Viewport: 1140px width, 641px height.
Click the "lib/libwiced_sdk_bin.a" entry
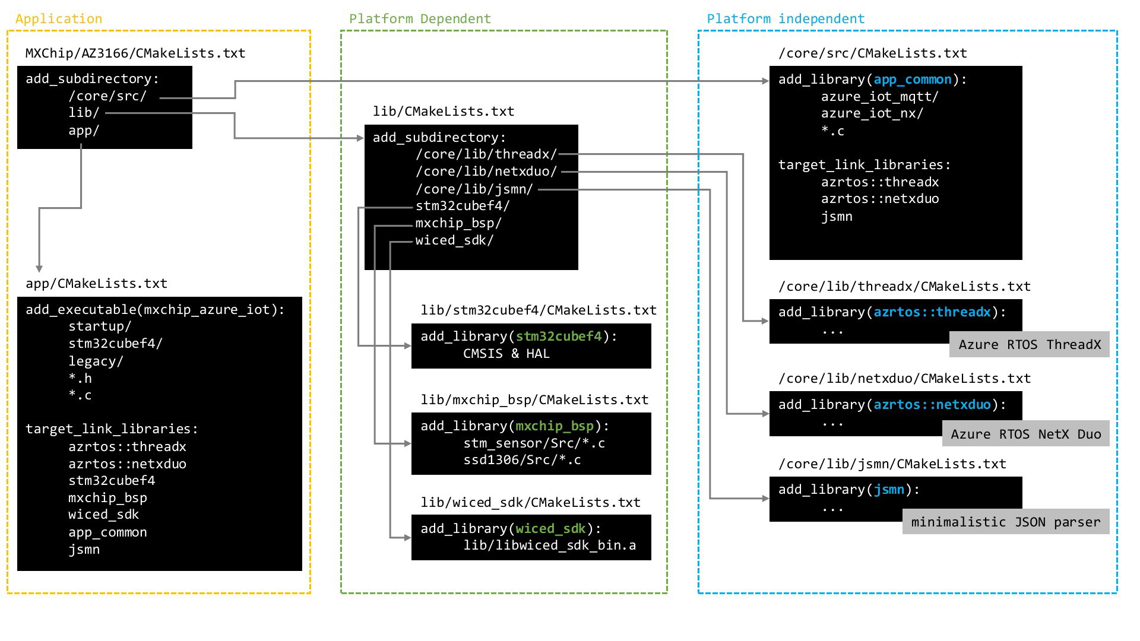(550, 545)
